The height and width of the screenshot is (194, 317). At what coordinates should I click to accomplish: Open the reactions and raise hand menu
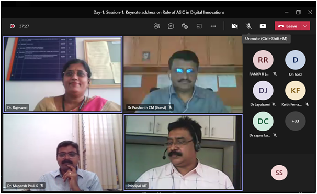click(185, 26)
